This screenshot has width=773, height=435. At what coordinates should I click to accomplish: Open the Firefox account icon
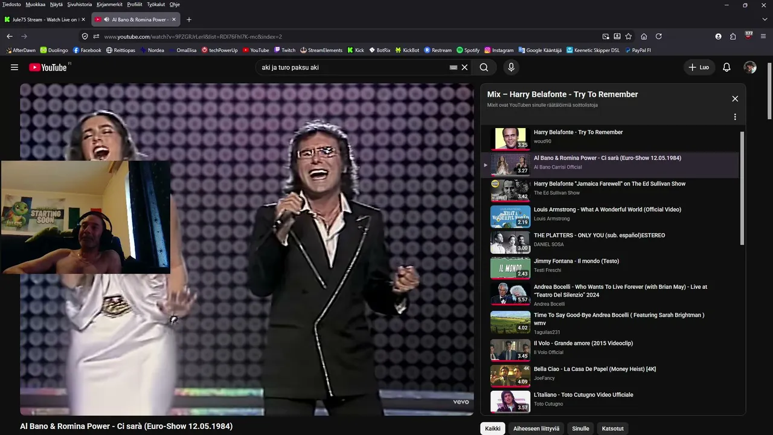[x=718, y=36]
